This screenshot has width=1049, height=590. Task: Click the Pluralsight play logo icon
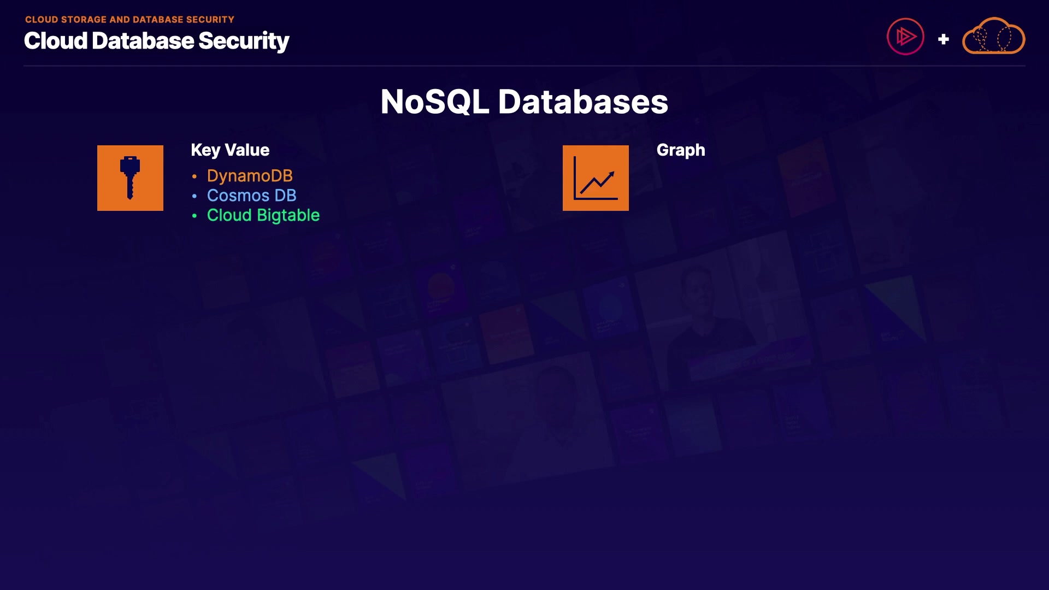click(x=905, y=37)
